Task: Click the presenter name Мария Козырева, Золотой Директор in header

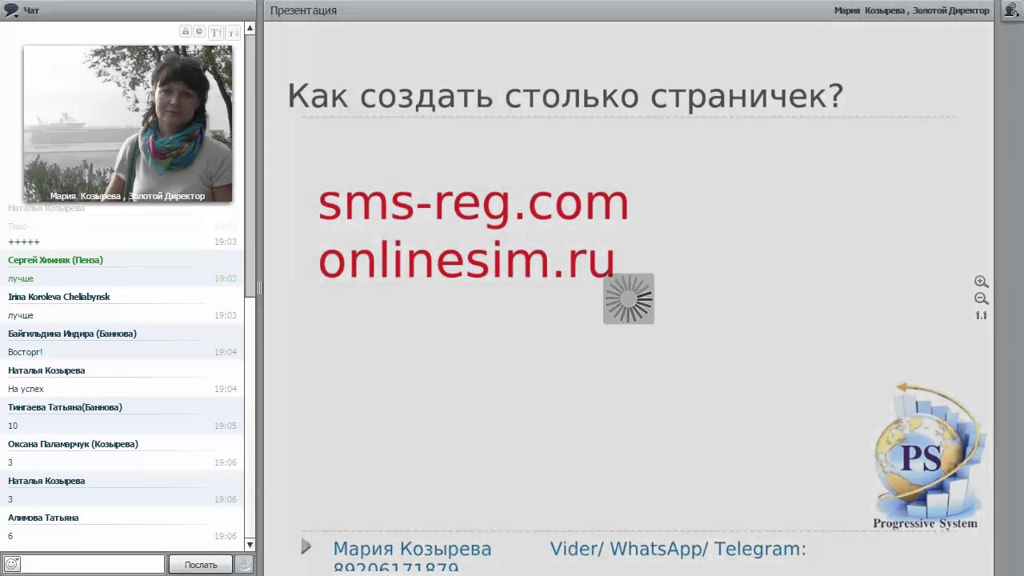Action: point(911,10)
